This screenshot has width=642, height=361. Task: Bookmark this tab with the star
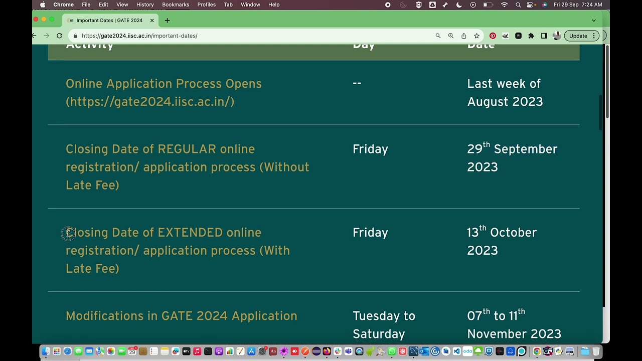pos(476,36)
